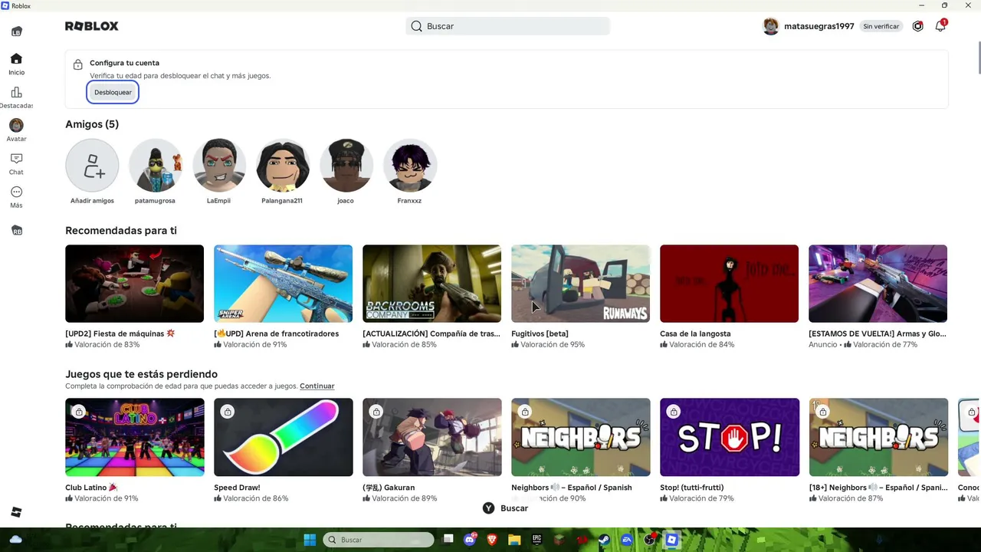The height and width of the screenshot is (552, 981).
Task: Open the Armas y Glo... ad game thumbnail
Action: [x=878, y=284]
